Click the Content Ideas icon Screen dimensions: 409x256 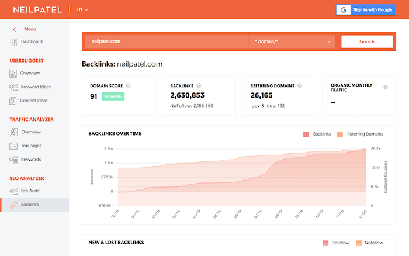point(13,101)
